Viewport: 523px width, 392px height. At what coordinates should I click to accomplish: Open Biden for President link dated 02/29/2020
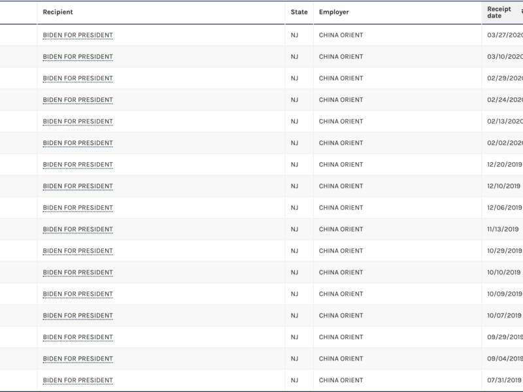pos(78,78)
